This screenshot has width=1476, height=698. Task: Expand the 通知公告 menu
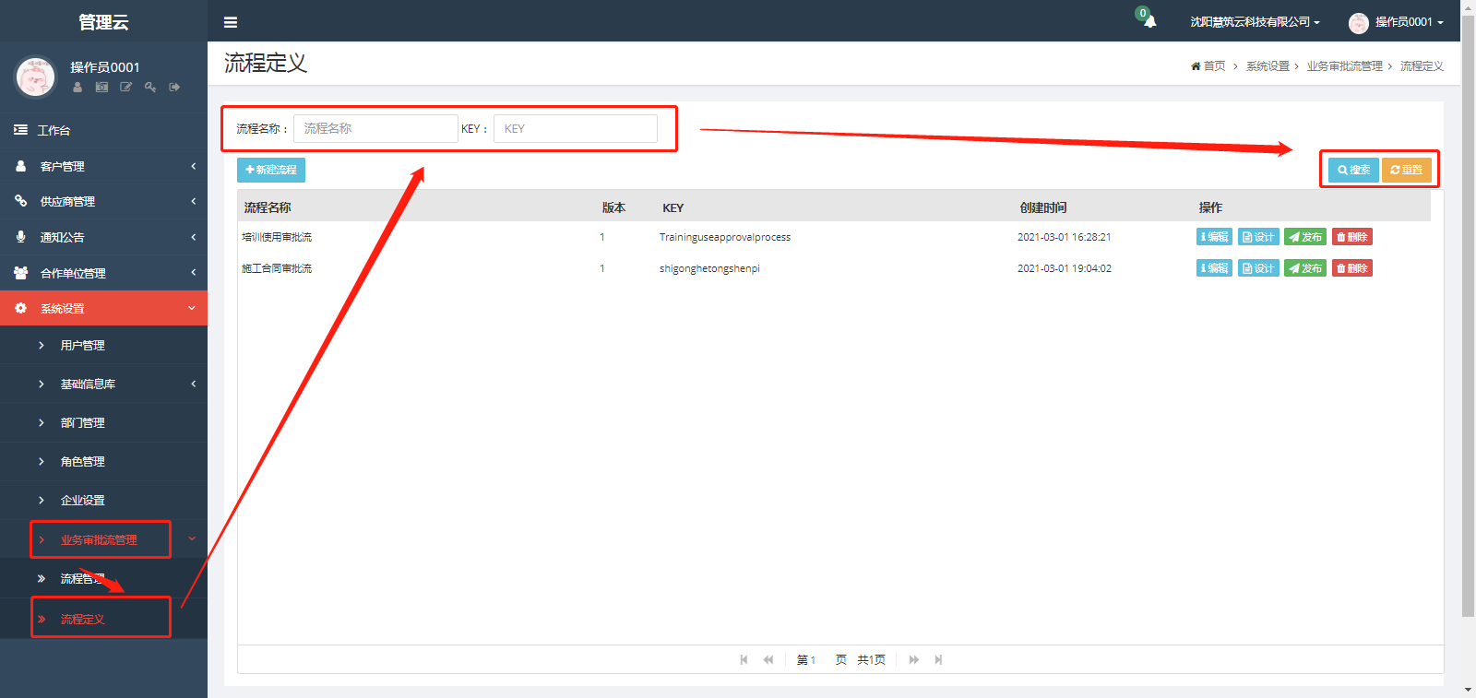103,237
